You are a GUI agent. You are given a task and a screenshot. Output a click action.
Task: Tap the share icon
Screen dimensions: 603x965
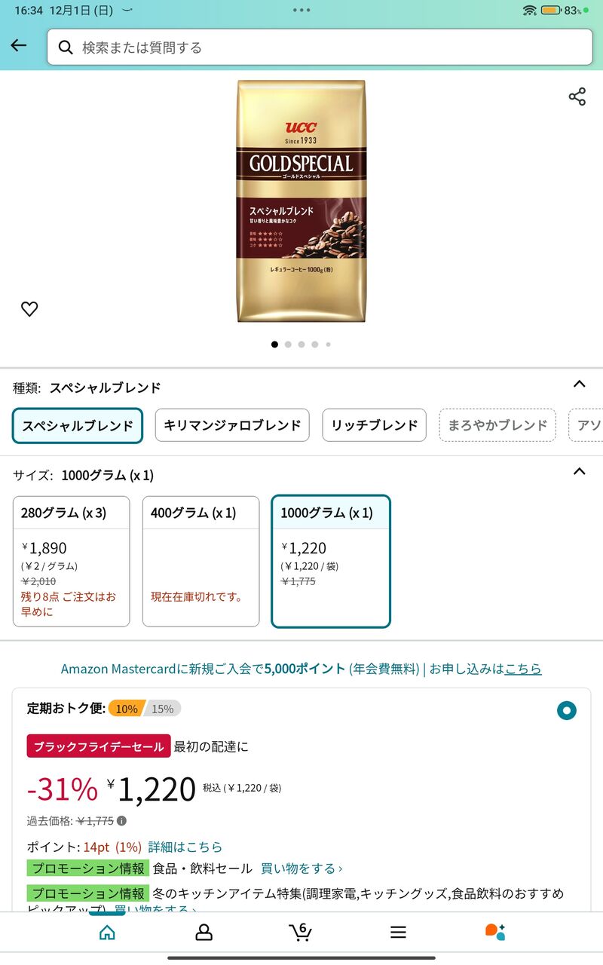tap(577, 96)
